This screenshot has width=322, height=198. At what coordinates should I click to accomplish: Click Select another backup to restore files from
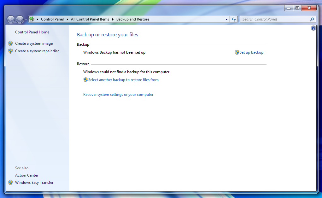coord(123,80)
